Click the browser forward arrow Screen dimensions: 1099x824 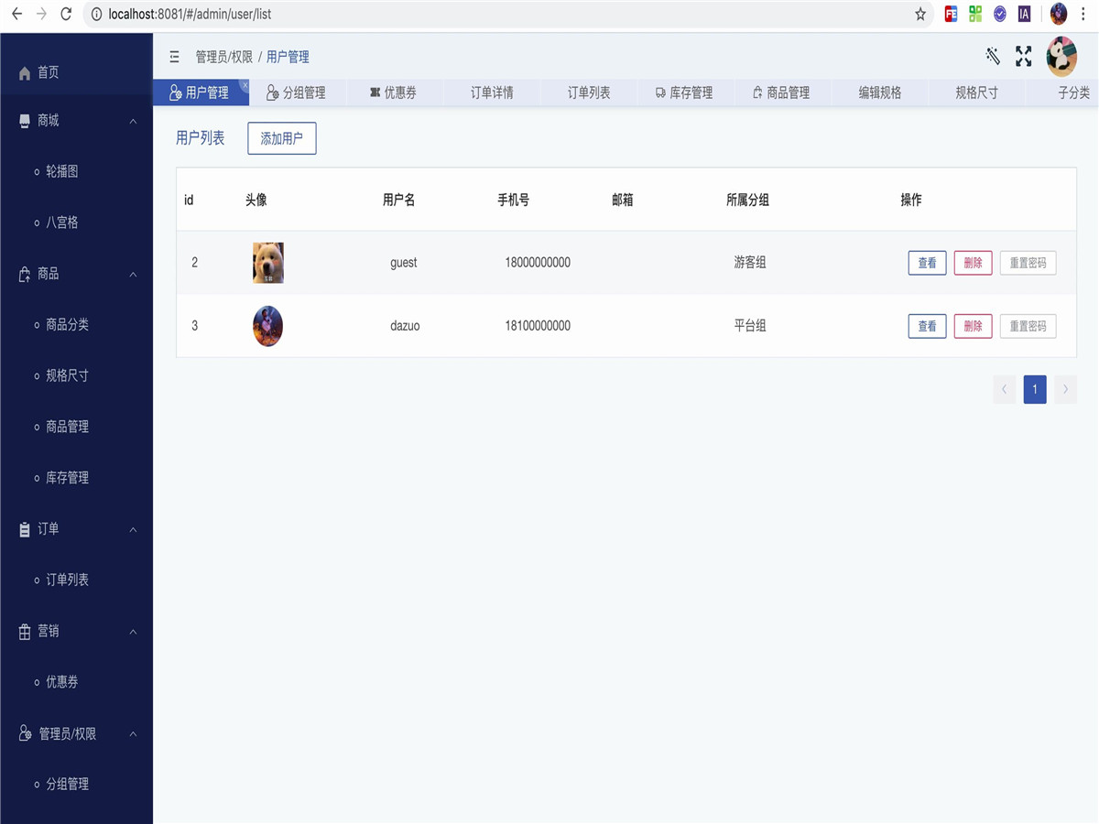point(41,14)
